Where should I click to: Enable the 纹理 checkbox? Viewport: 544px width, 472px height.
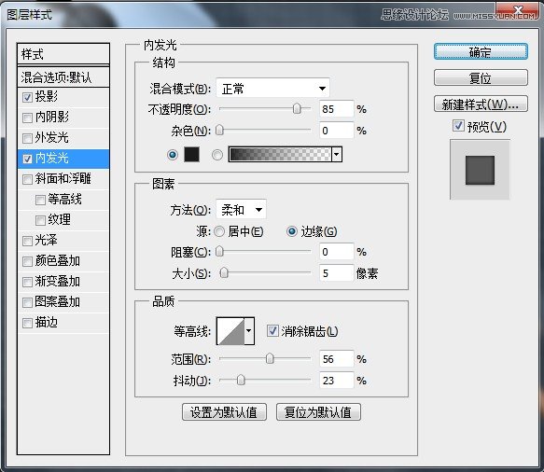(40, 220)
